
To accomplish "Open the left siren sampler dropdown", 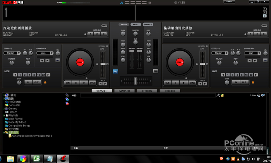I will [x=51, y=53].
